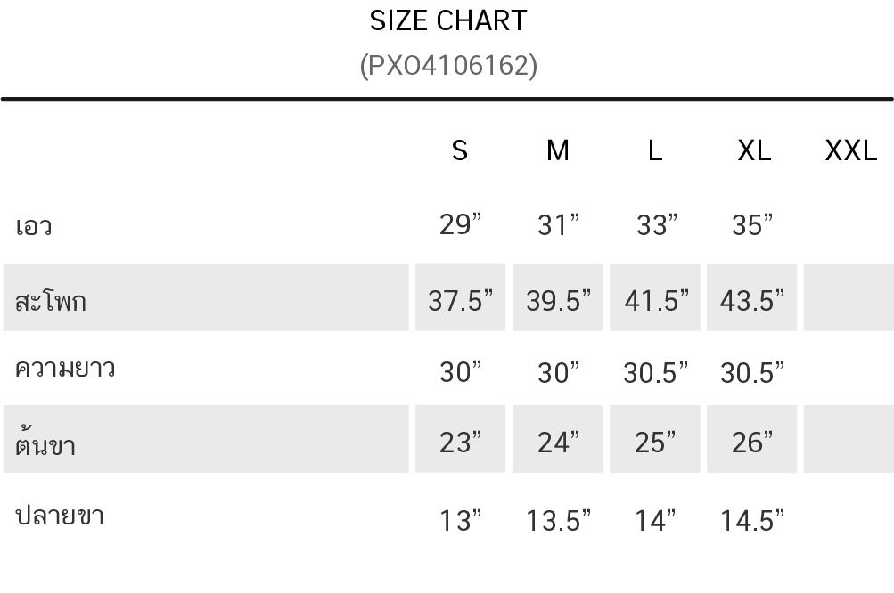Click the ความยาว row label
894x593 pixels.
[65, 369]
